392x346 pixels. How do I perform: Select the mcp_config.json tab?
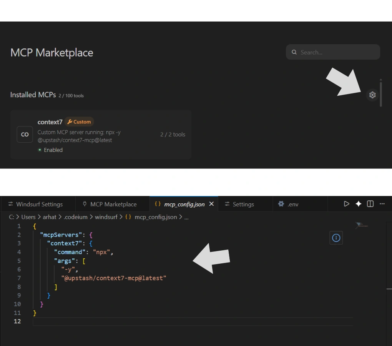pyautogui.click(x=184, y=204)
